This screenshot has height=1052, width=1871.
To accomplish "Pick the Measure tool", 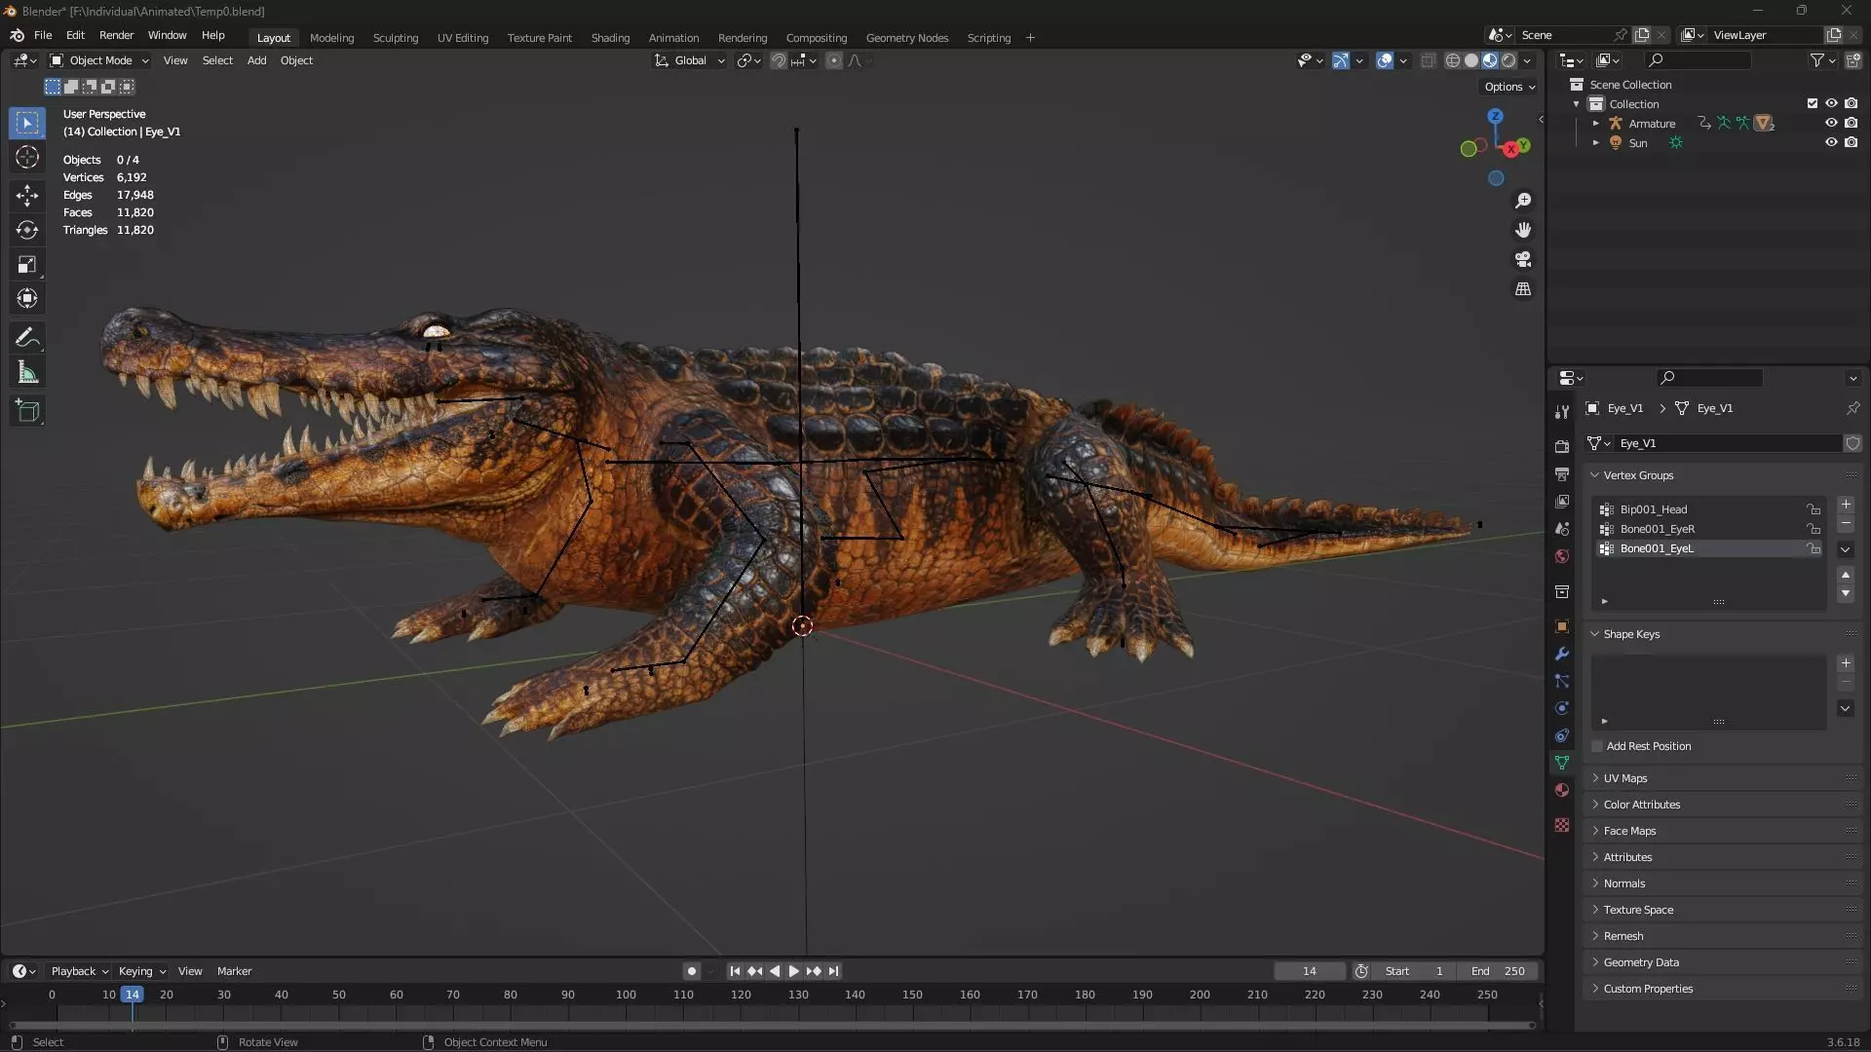I will (27, 372).
